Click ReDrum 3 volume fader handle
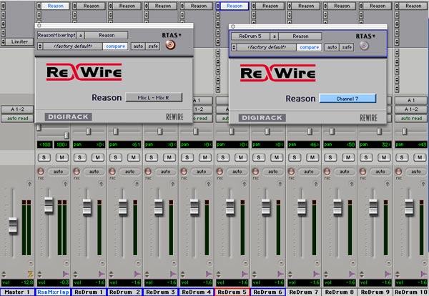The image size is (429, 296). tap(159, 207)
